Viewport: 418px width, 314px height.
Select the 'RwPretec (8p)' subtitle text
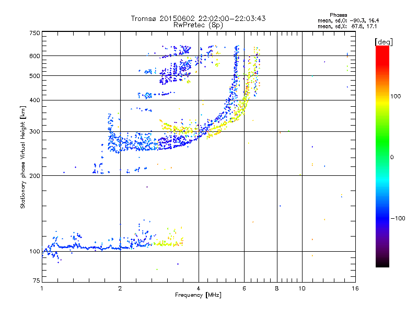pyautogui.click(x=198, y=25)
